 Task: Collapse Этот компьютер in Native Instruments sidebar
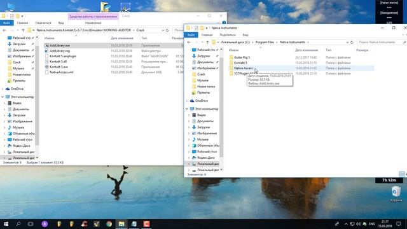(x=187, y=109)
